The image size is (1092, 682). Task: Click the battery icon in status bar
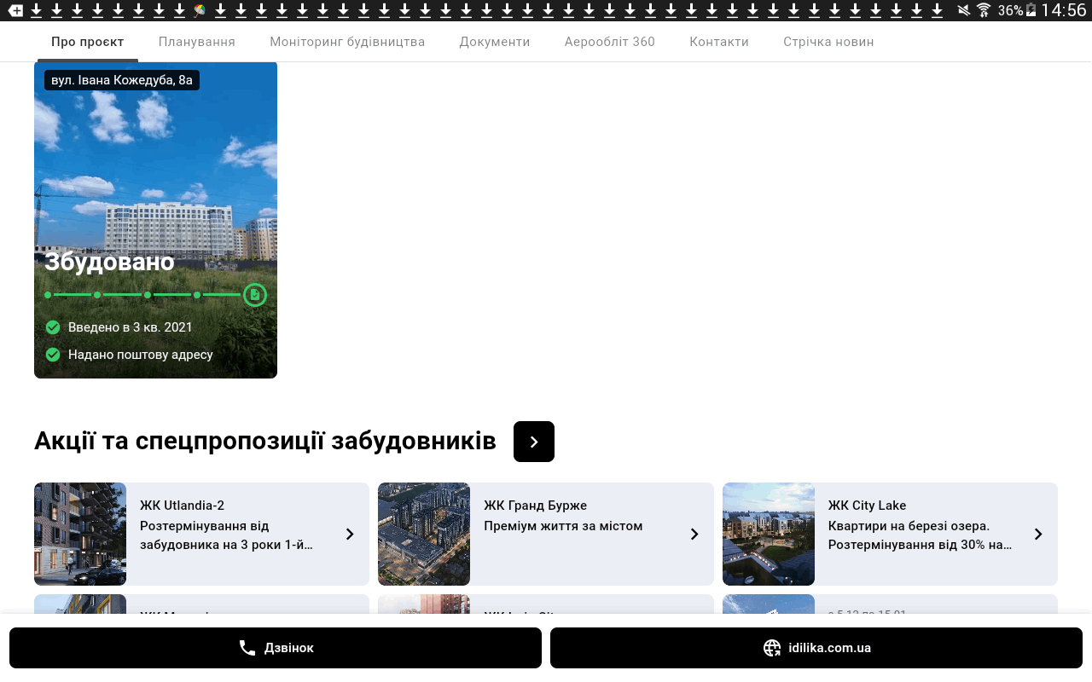1031,10
